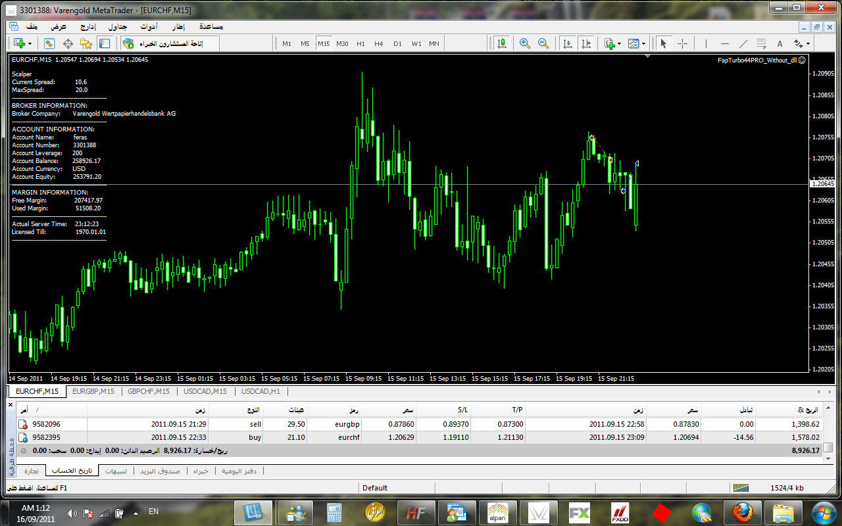Image resolution: width=842 pixels, height=526 pixels.
Task: Switch chart to W1 timeframe
Action: click(416, 43)
